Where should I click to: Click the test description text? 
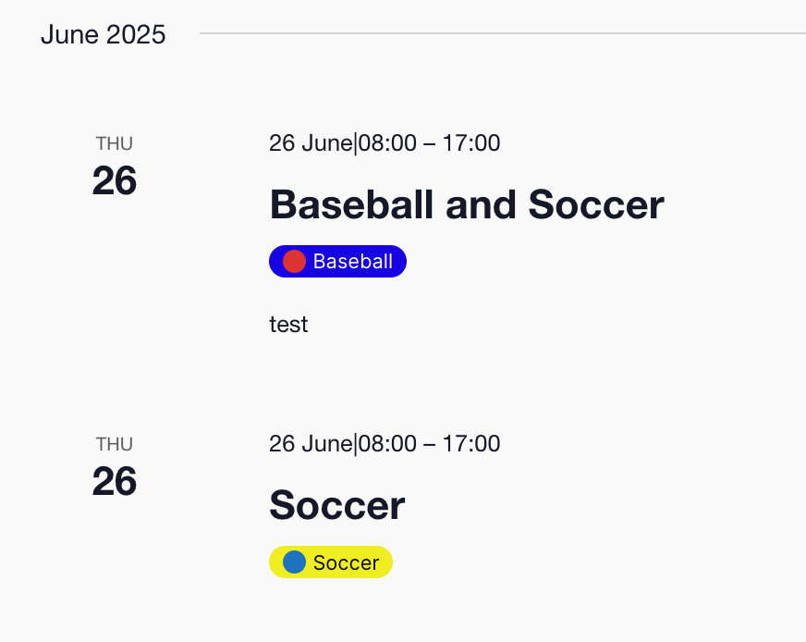[x=288, y=325]
